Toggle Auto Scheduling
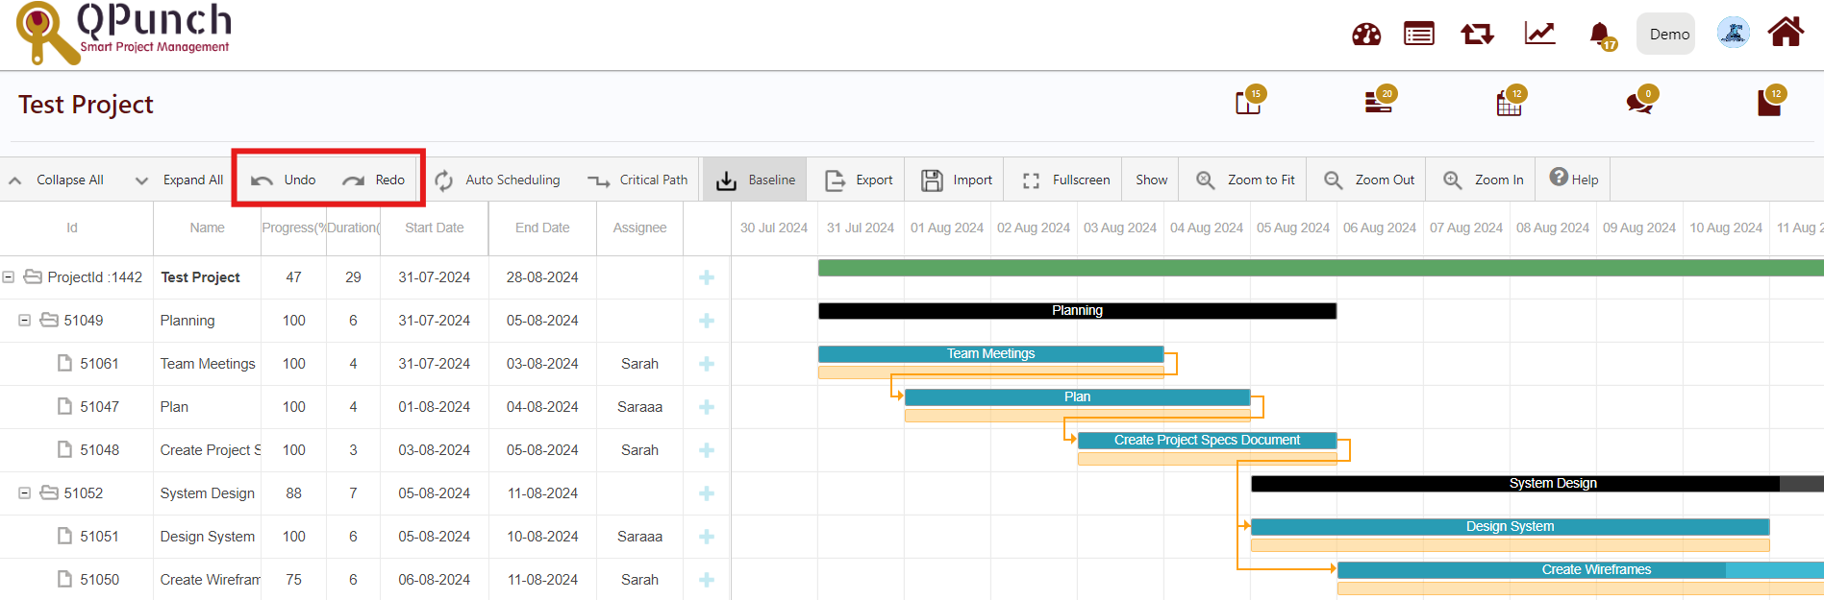This screenshot has height=600, width=1824. (497, 180)
